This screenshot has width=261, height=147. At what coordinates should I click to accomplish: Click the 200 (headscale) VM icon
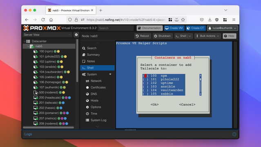(x=36, y=98)
